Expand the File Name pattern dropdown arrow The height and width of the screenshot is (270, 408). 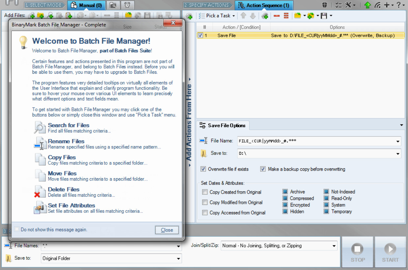click(398, 141)
